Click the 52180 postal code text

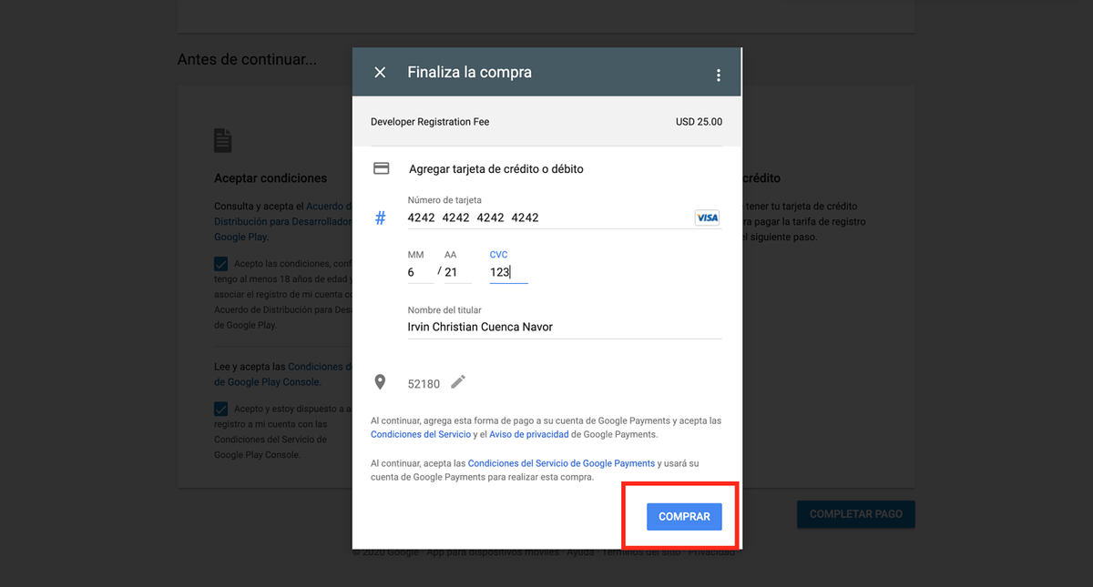(x=424, y=384)
